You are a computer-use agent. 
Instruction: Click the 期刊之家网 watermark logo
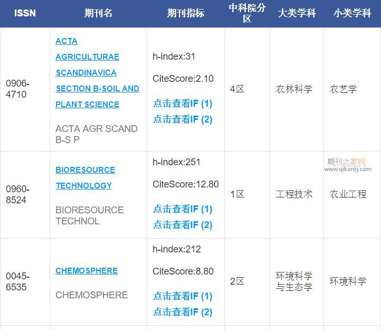point(347,165)
